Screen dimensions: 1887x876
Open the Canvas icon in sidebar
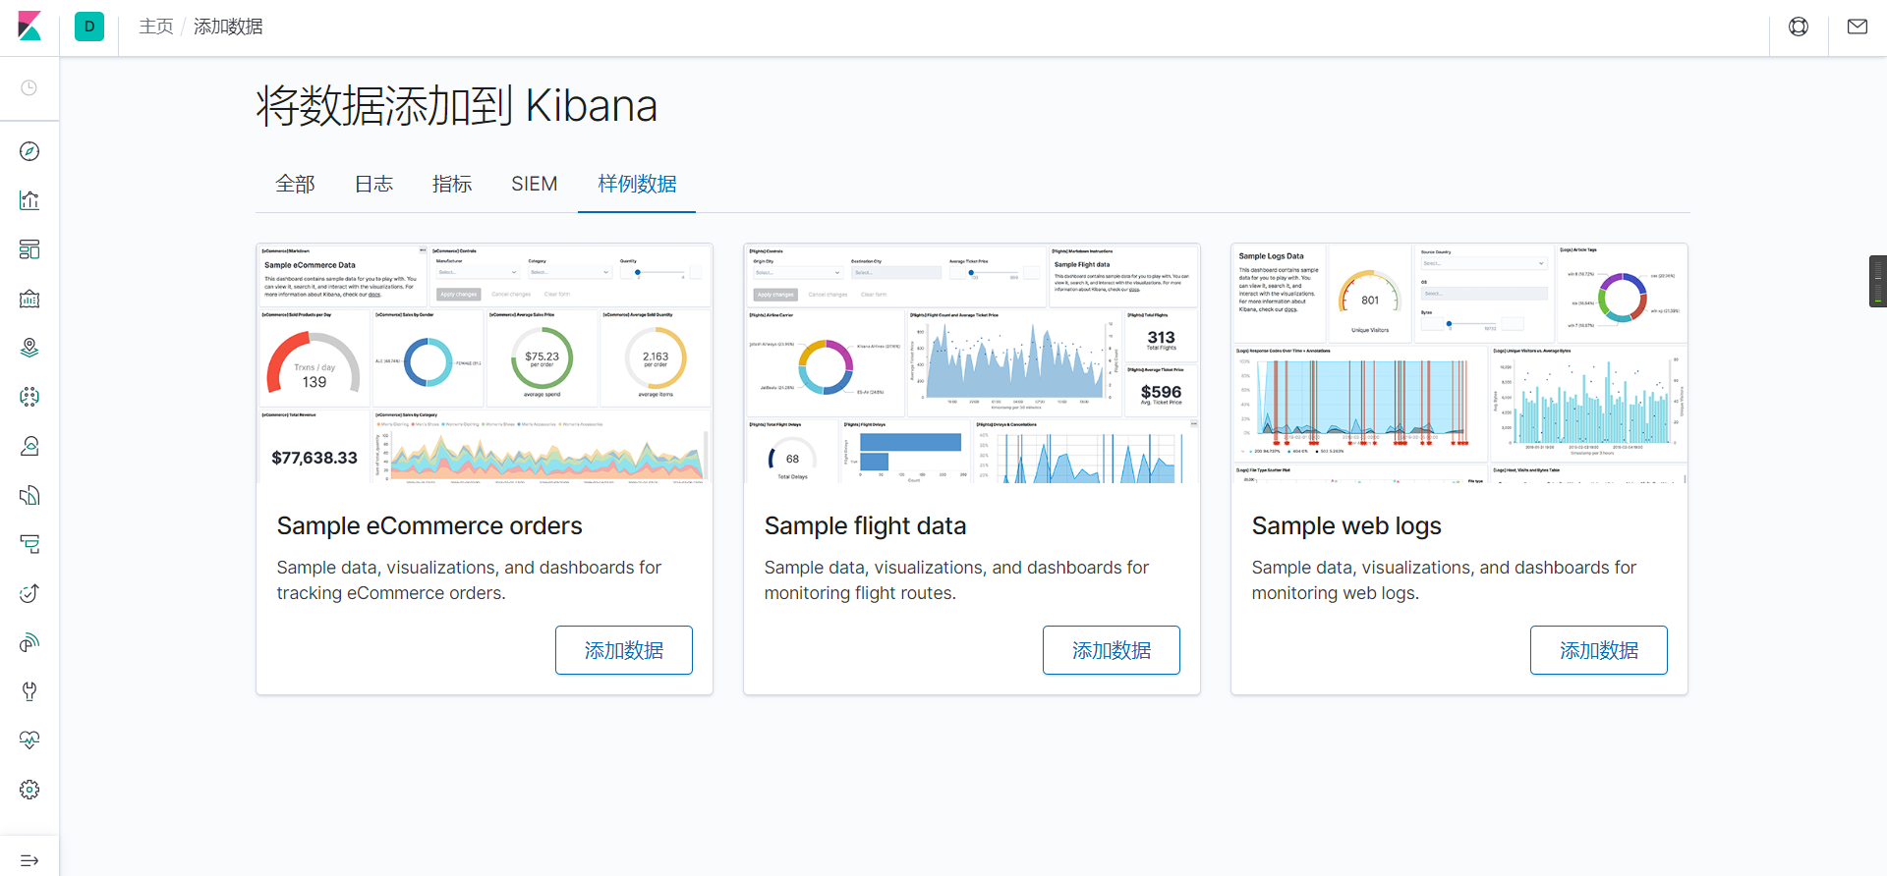[x=29, y=299]
